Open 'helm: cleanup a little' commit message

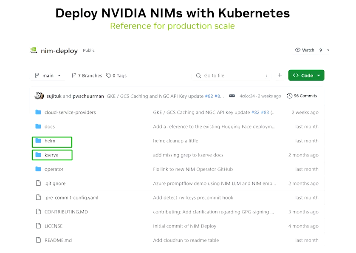(175, 141)
